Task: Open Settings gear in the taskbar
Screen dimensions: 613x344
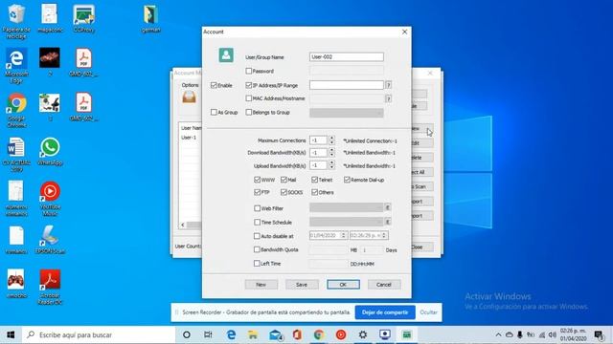Action: click(363, 334)
